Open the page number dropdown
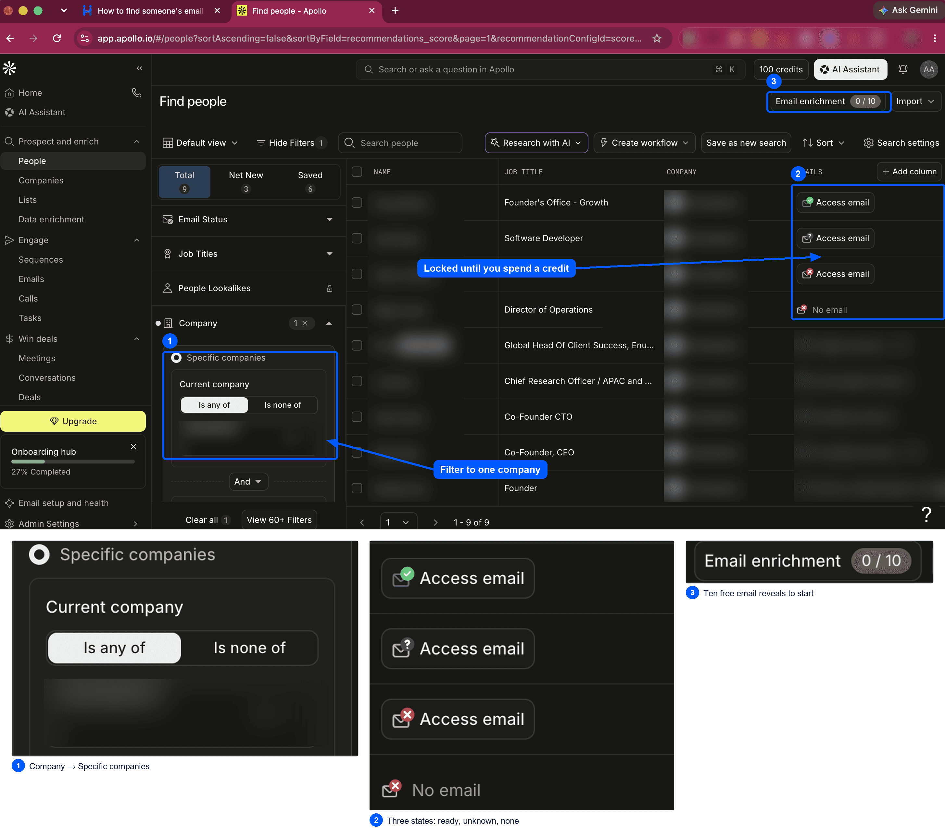 coord(398,523)
